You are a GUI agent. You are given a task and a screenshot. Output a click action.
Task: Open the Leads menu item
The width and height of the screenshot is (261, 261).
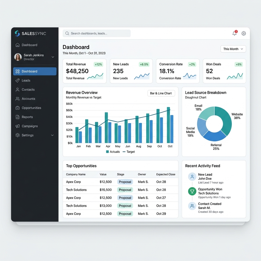[35, 80]
